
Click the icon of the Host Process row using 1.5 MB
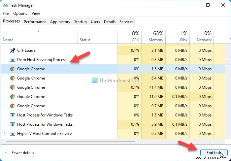point(13,115)
